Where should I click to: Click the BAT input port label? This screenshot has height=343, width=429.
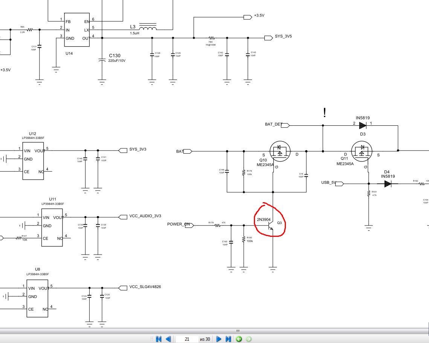(180, 151)
